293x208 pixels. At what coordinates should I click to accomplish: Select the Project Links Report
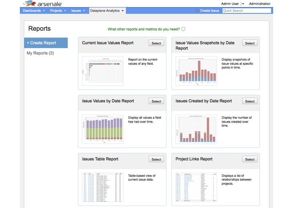(x=250, y=159)
